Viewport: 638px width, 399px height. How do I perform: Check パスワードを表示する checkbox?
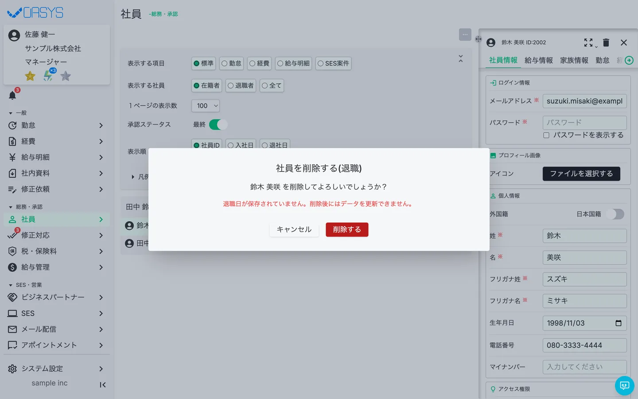pos(546,135)
